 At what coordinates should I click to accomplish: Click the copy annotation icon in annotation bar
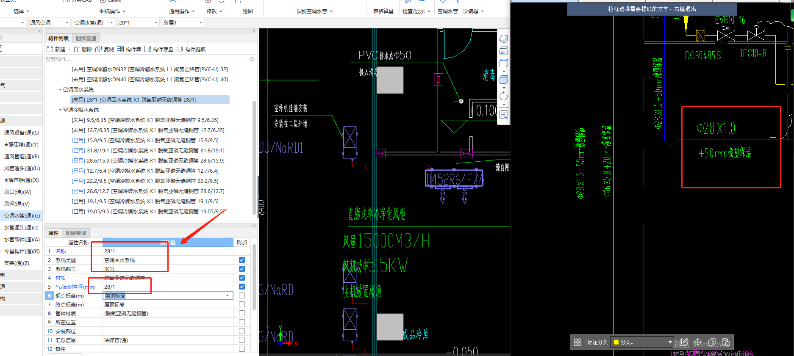pyautogui.click(x=712, y=342)
